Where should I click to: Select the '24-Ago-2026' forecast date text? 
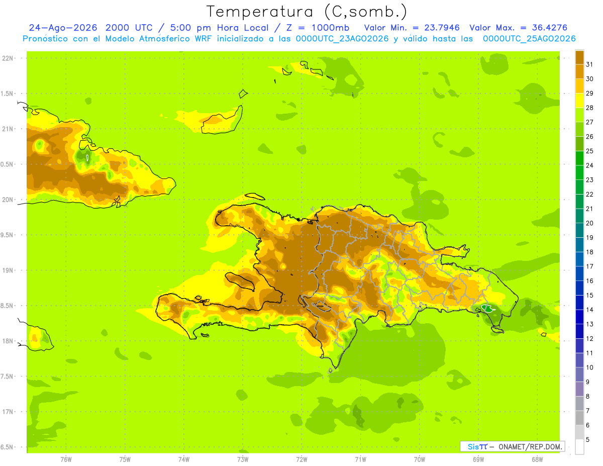pyautogui.click(x=62, y=28)
